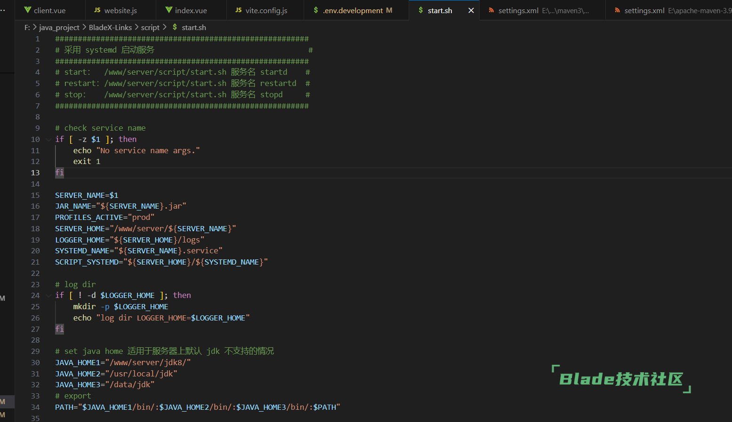Click 'JAVA_HOME3="/data/jdk"' line

(105, 385)
